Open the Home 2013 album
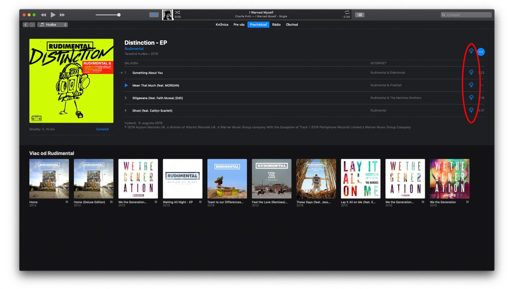Viewport: 514px width, 289px height. (x=49, y=179)
